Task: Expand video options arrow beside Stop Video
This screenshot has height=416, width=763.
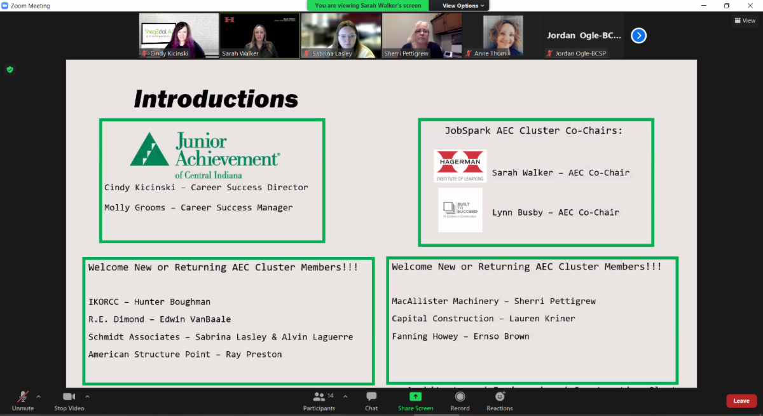Action: pos(87,396)
